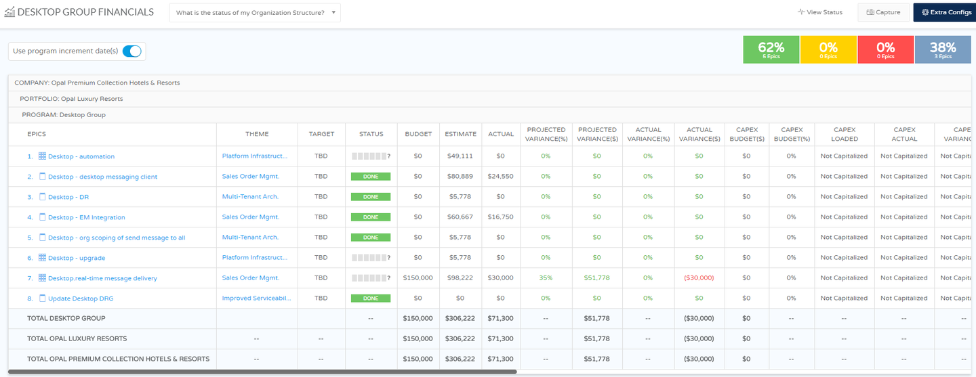Toggle the Use program increment date(s) switch
This screenshot has width=976, height=377.
(131, 51)
